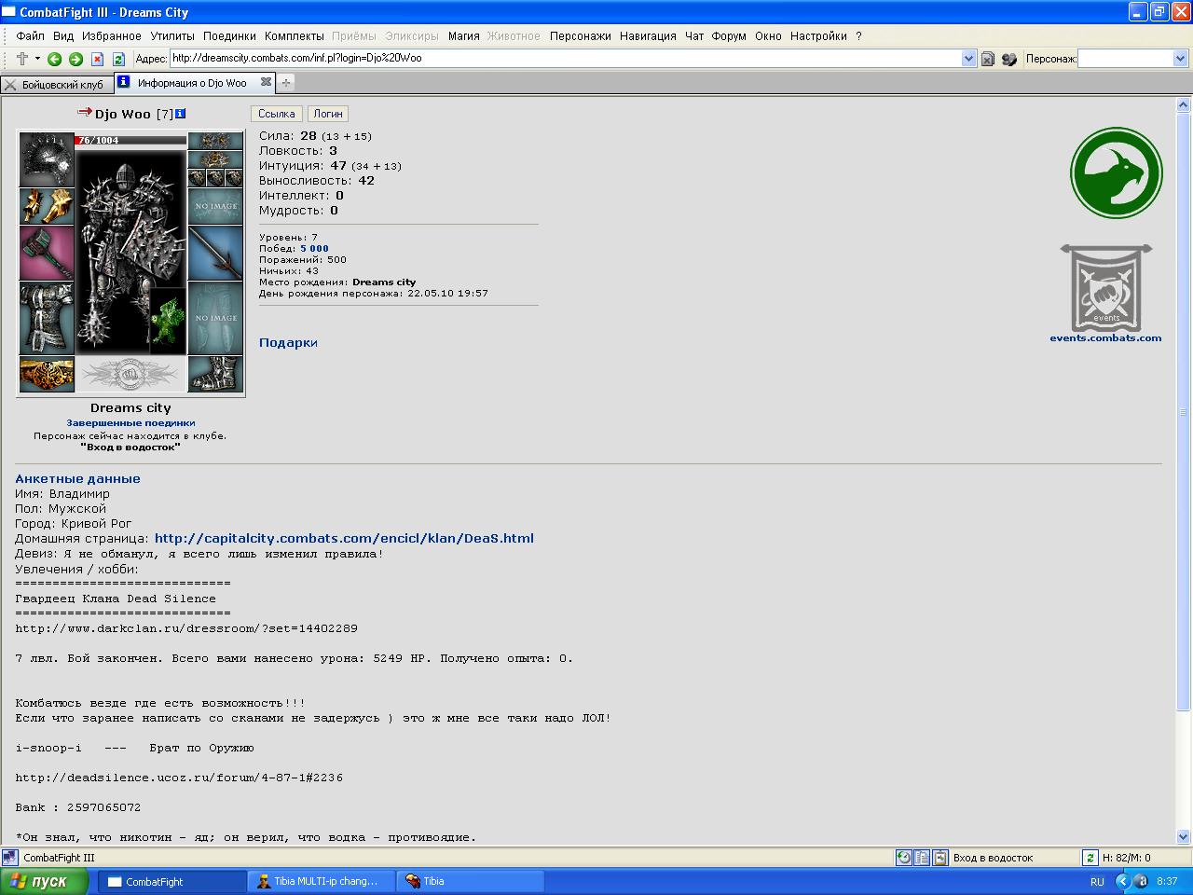1193x895 pixels.
Task: Click the clock history icon in status bar
Action: [x=903, y=858]
